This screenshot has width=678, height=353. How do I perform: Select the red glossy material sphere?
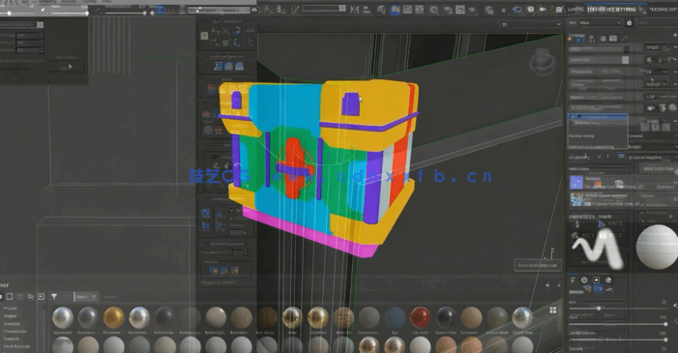420,317
